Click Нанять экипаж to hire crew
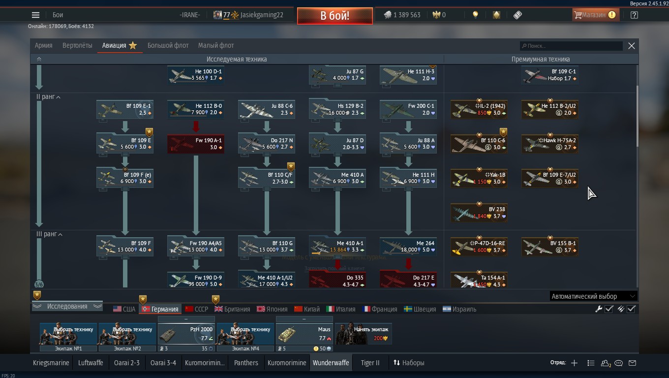The width and height of the screenshot is (669, 378). pyautogui.click(x=364, y=333)
